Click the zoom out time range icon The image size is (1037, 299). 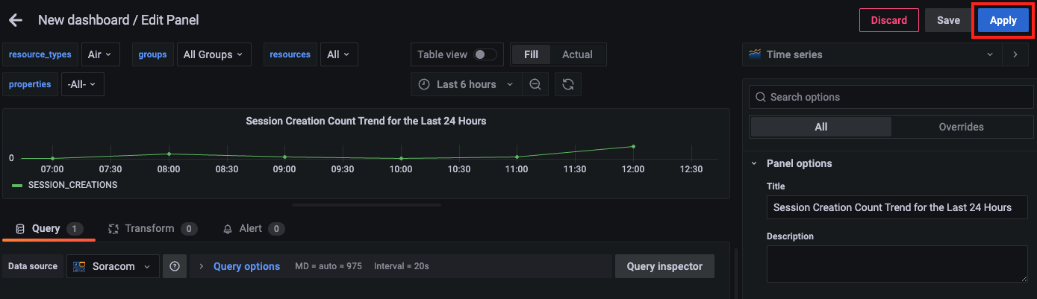click(x=535, y=84)
